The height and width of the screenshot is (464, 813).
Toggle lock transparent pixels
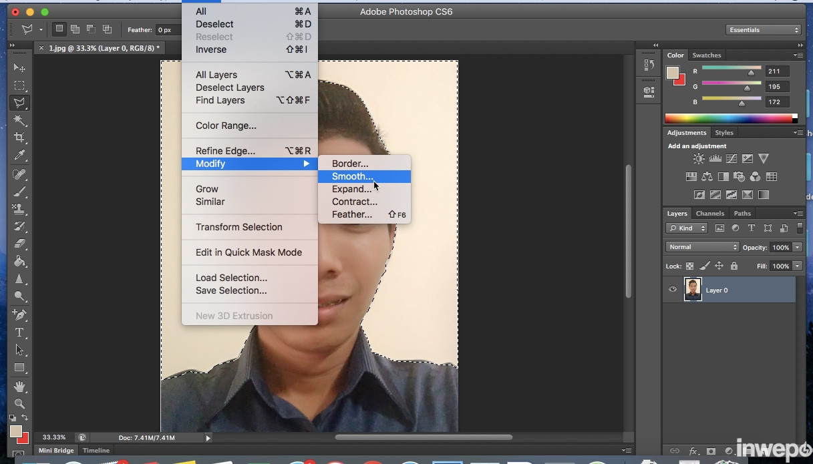[689, 266]
